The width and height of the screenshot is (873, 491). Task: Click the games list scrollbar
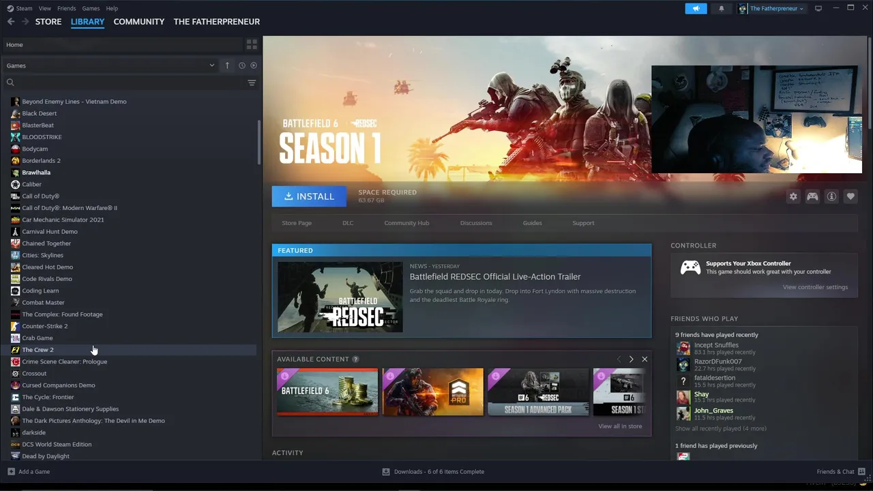tap(258, 143)
